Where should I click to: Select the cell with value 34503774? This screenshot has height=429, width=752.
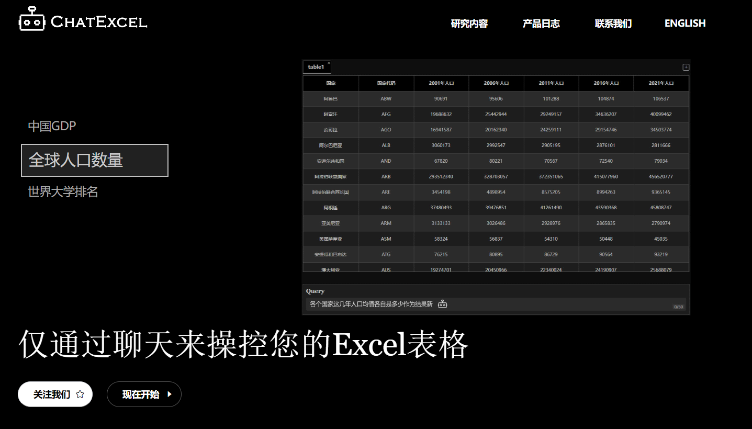click(661, 130)
